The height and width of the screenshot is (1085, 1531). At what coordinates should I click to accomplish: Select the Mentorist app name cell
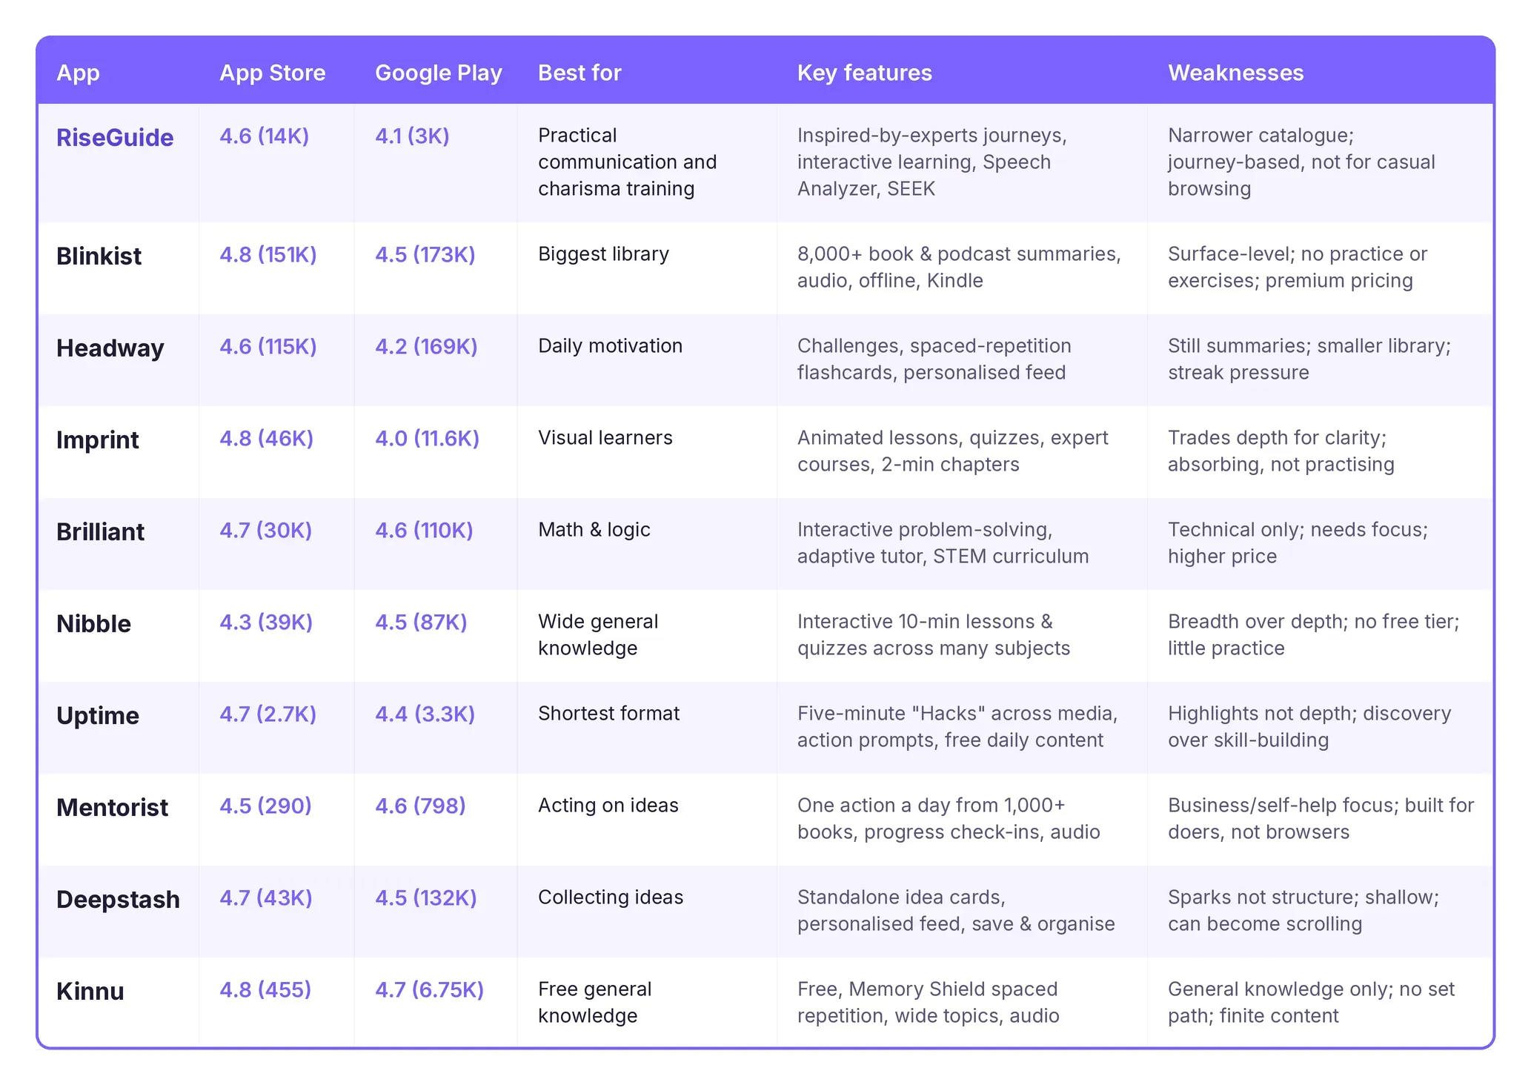tap(112, 807)
